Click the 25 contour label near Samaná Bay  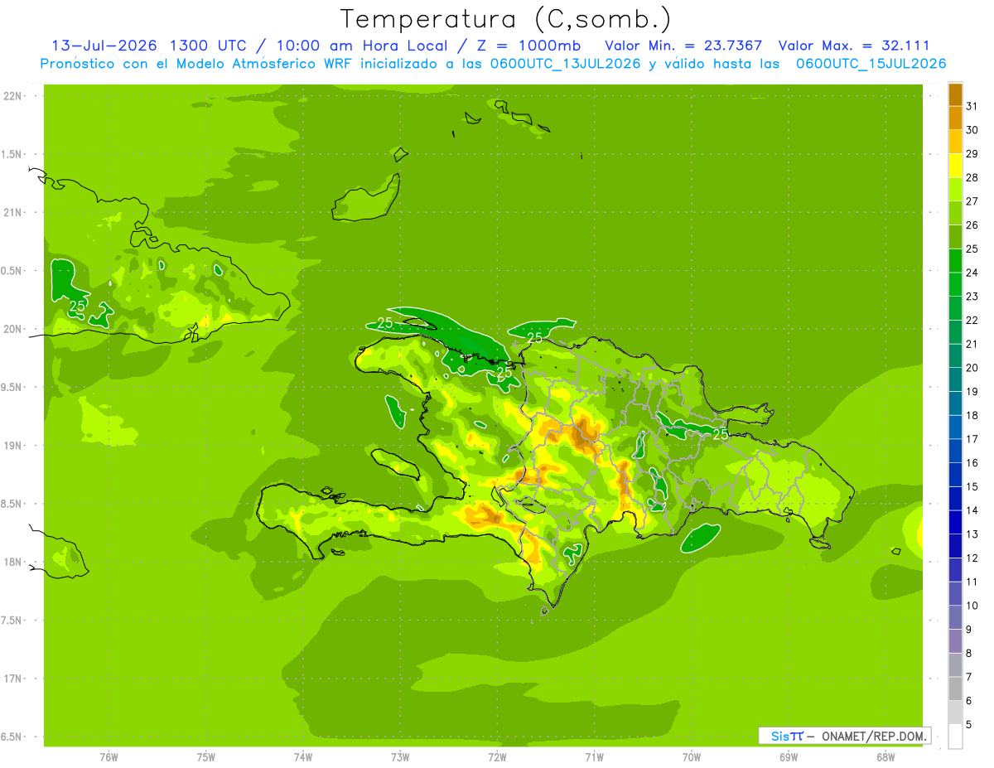pyautogui.click(x=720, y=433)
